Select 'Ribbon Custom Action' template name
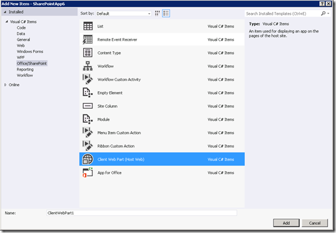This screenshot has height=233, width=336. [x=116, y=146]
